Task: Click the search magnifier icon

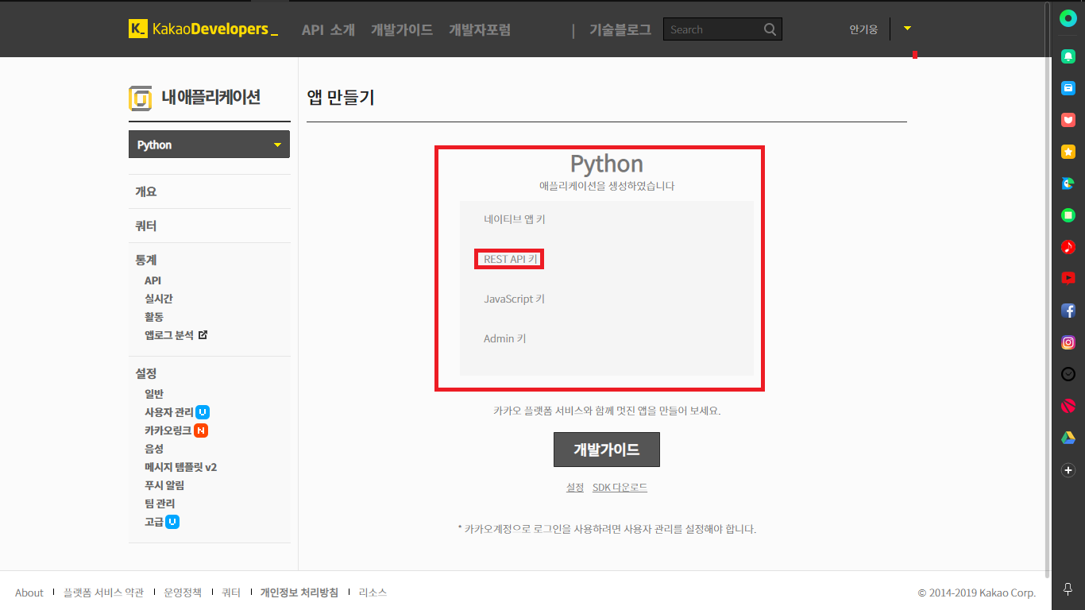Action: (x=770, y=29)
